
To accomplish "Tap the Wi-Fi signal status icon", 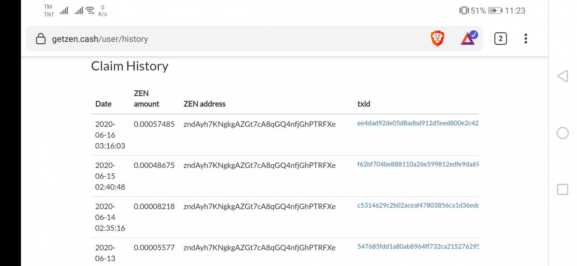I will point(90,11).
